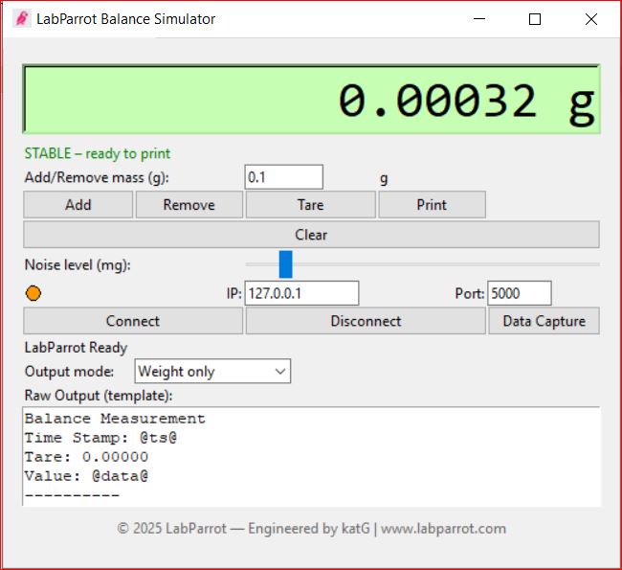Click the IP address field 127.0.0.1
This screenshot has width=622, height=570.
click(301, 293)
